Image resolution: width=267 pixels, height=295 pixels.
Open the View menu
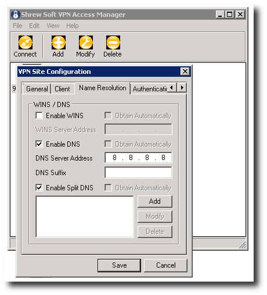point(53,26)
